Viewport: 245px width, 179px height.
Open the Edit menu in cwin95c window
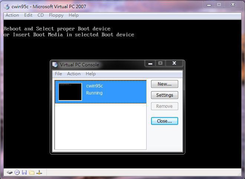coord(28,15)
